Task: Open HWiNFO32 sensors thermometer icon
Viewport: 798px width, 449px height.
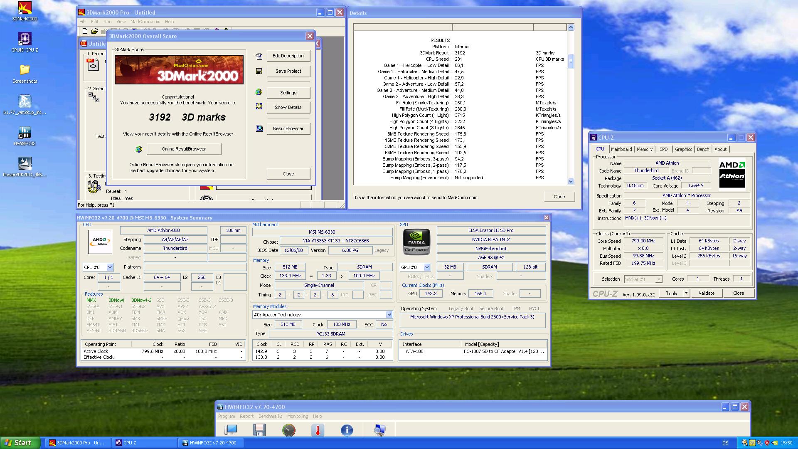Action: point(318,430)
